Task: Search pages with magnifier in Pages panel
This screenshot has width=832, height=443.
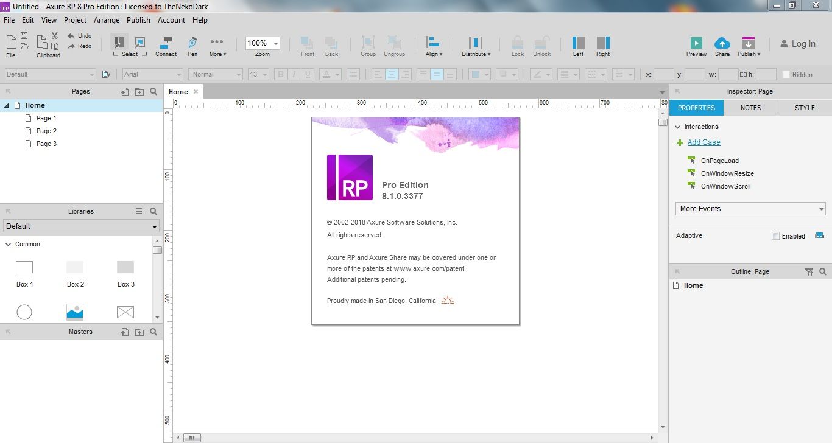Action: point(153,91)
